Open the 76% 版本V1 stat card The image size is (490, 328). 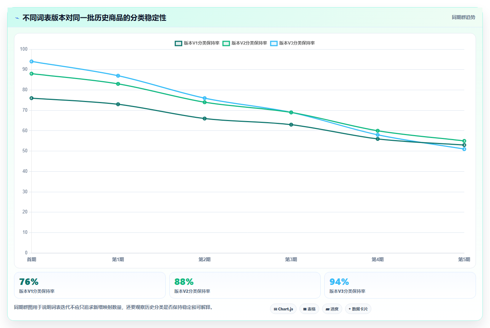tap(90, 285)
